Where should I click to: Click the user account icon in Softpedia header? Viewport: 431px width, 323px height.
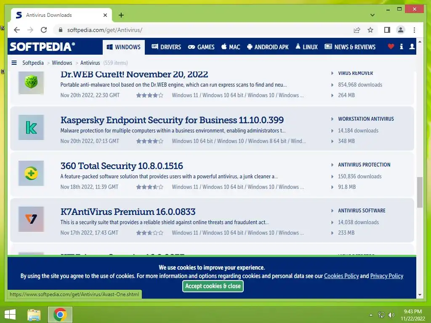tap(412, 46)
